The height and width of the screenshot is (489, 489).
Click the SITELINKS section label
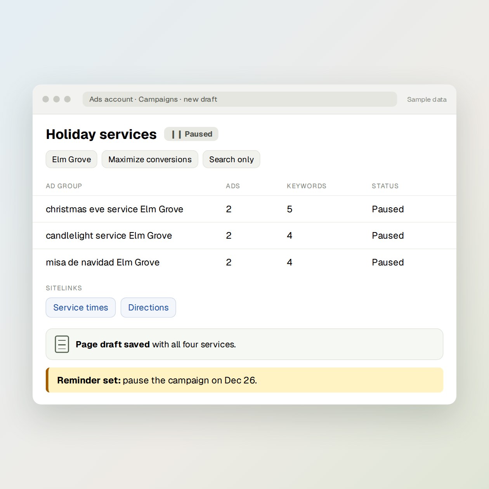click(64, 288)
